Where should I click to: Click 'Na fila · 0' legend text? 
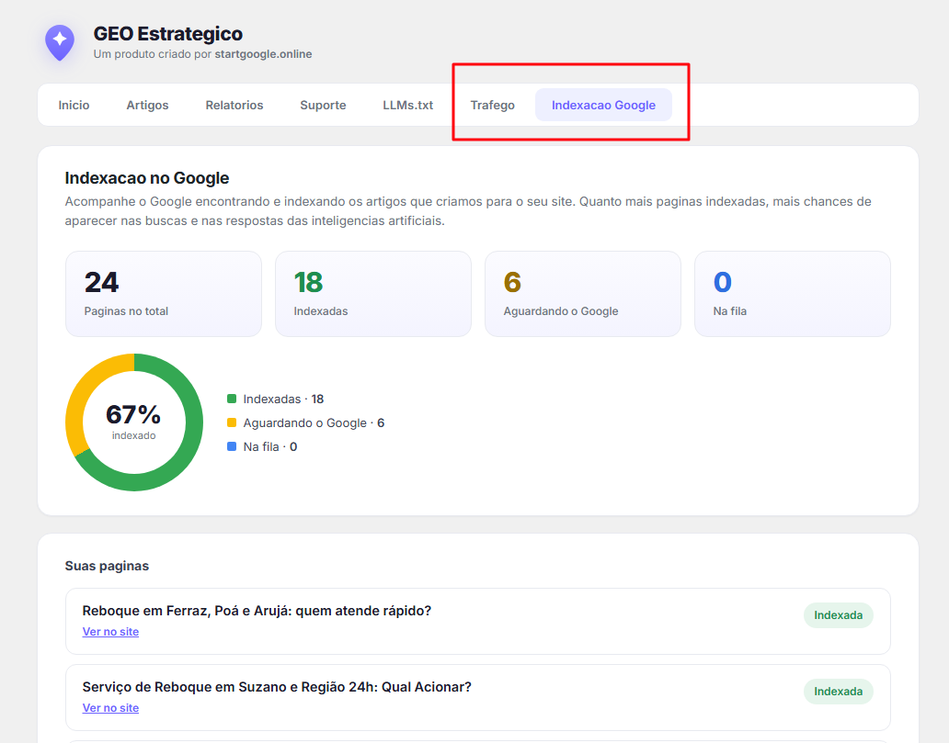coord(270,446)
